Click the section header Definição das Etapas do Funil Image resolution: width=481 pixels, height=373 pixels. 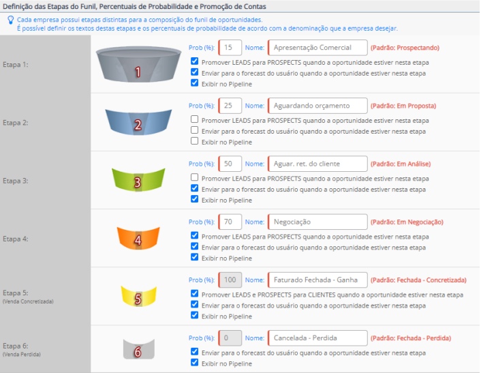point(134,6)
